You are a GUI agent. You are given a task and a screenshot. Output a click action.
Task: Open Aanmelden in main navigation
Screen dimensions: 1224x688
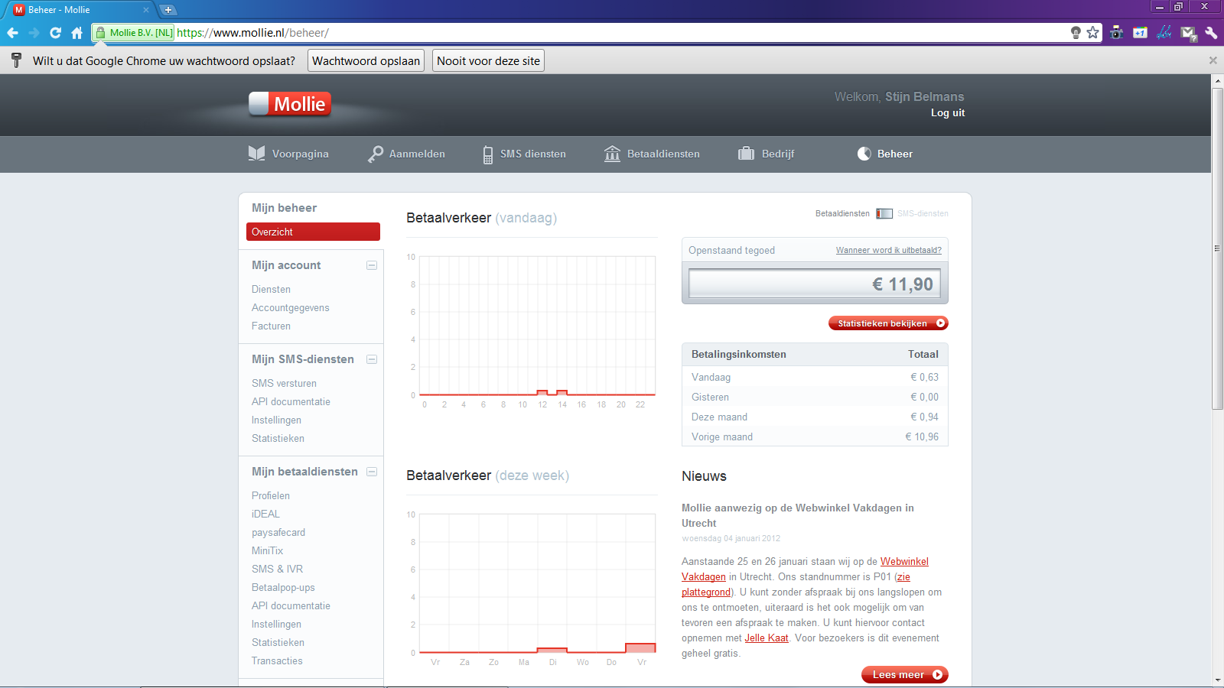point(417,154)
